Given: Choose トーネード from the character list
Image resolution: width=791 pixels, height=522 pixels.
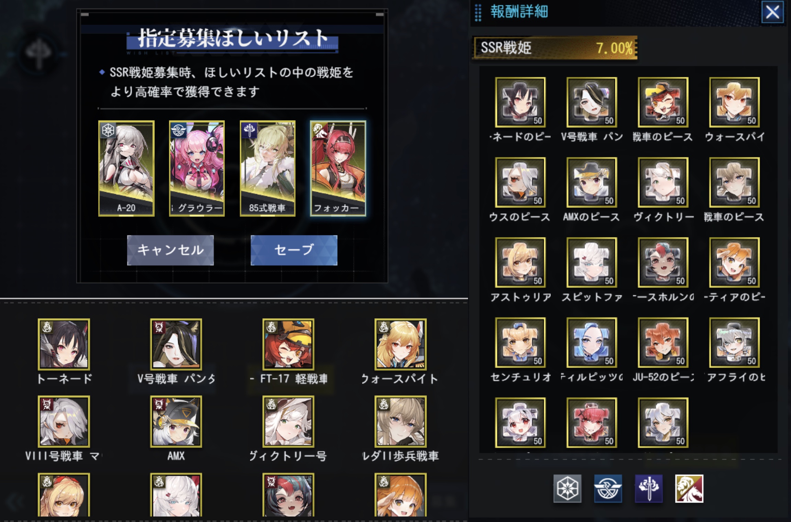Looking at the screenshot, I should click(64, 344).
